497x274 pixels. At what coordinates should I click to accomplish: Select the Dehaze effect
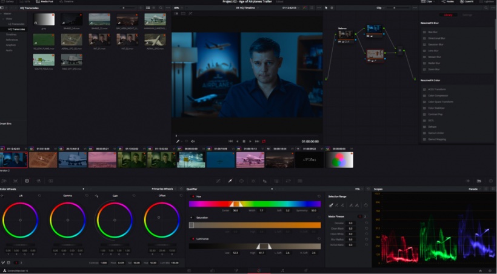[x=432, y=127]
